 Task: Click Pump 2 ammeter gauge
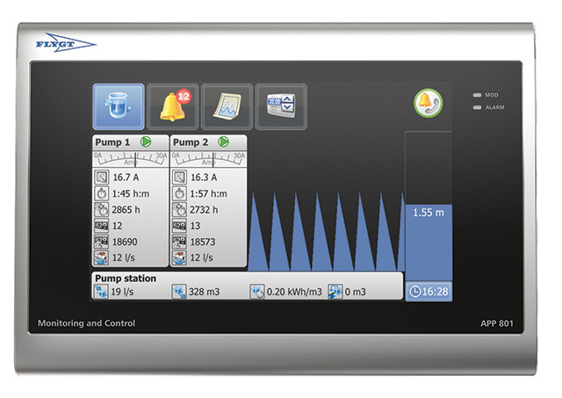[208, 159]
